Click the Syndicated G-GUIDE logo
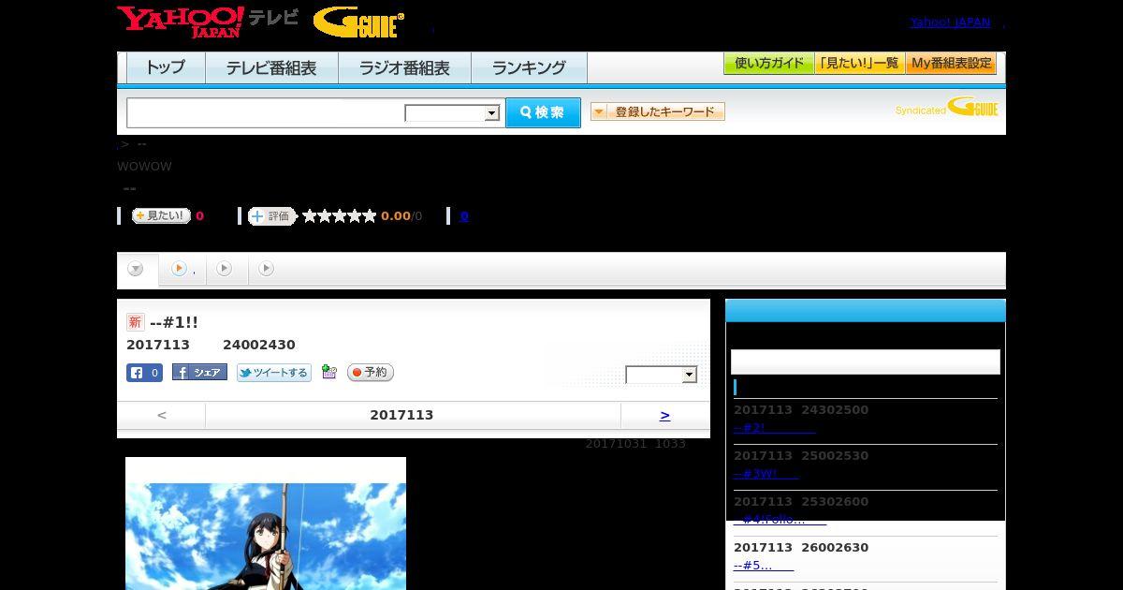Image resolution: width=1123 pixels, height=590 pixels. pyautogui.click(x=946, y=108)
